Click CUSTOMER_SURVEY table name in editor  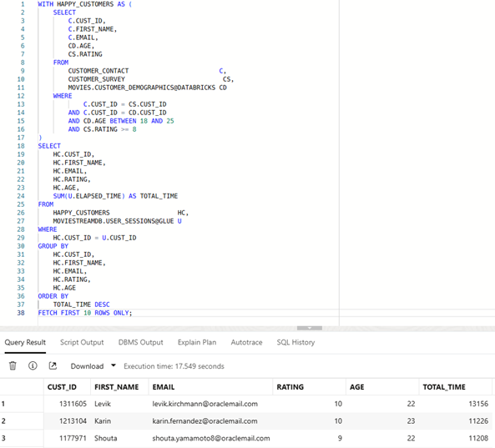tap(96, 79)
